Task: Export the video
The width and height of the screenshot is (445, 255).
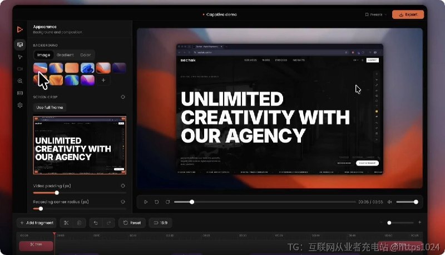Action: tap(408, 14)
